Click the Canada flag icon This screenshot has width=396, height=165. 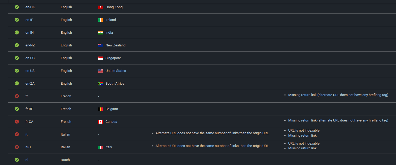pyautogui.click(x=100, y=122)
